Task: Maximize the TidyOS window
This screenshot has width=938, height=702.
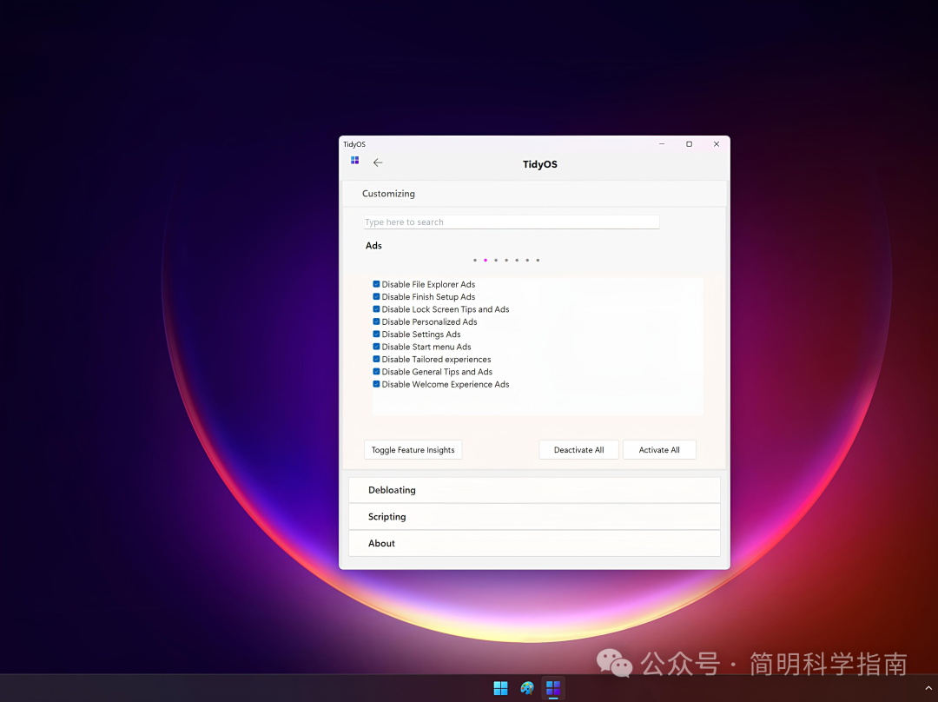Action: (x=689, y=144)
